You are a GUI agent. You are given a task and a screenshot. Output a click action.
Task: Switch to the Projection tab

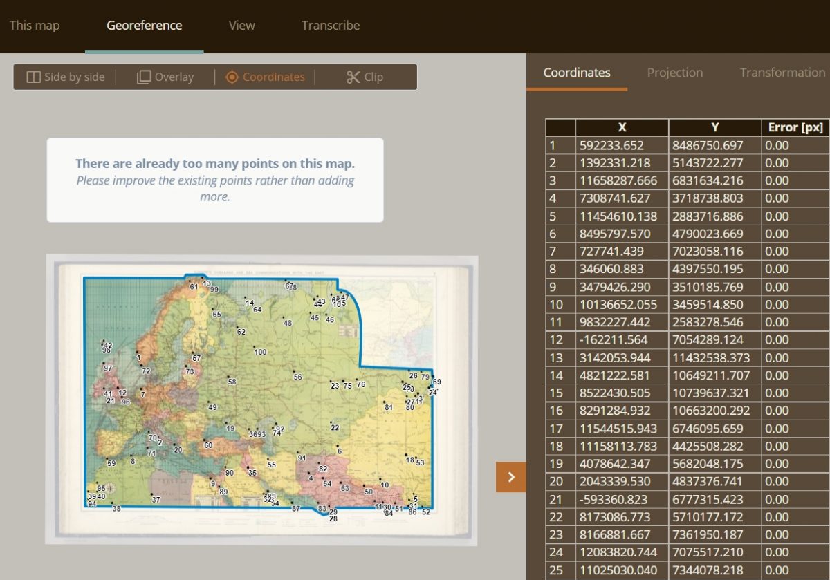pyautogui.click(x=674, y=72)
